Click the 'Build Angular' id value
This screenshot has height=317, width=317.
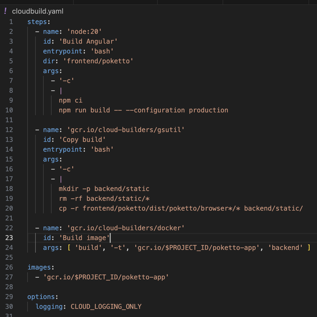click(x=88, y=41)
